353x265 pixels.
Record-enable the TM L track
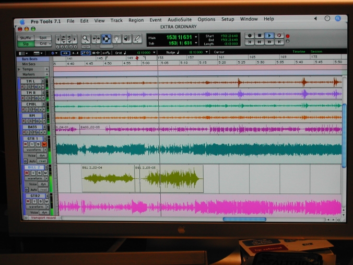pos(22,87)
